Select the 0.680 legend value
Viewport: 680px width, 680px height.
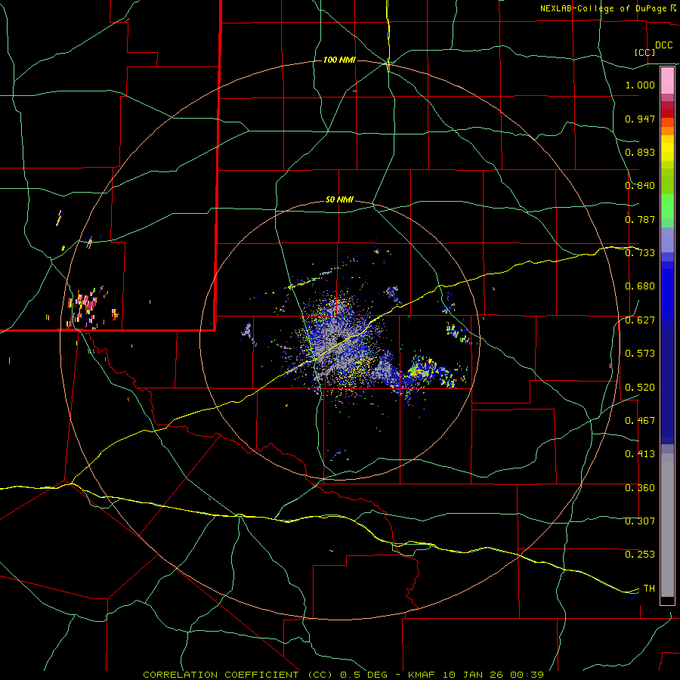point(640,286)
